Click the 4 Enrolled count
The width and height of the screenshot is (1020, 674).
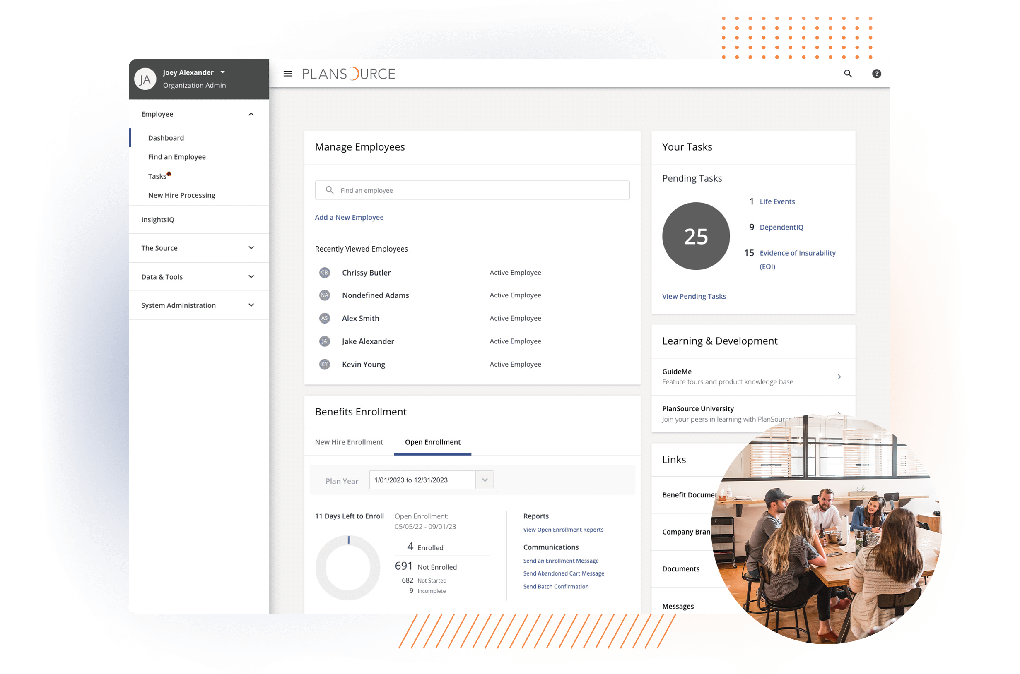coord(410,547)
